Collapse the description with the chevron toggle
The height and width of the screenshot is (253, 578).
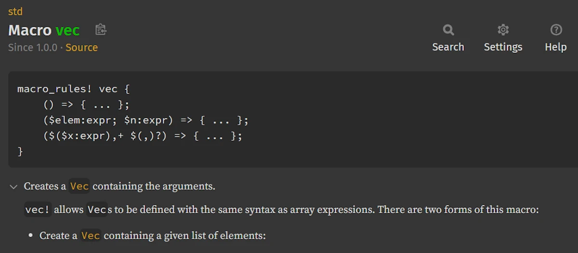click(x=14, y=186)
